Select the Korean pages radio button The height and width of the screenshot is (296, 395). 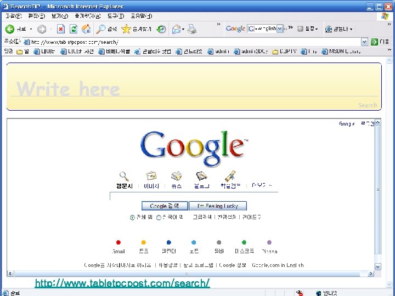[159, 218]
